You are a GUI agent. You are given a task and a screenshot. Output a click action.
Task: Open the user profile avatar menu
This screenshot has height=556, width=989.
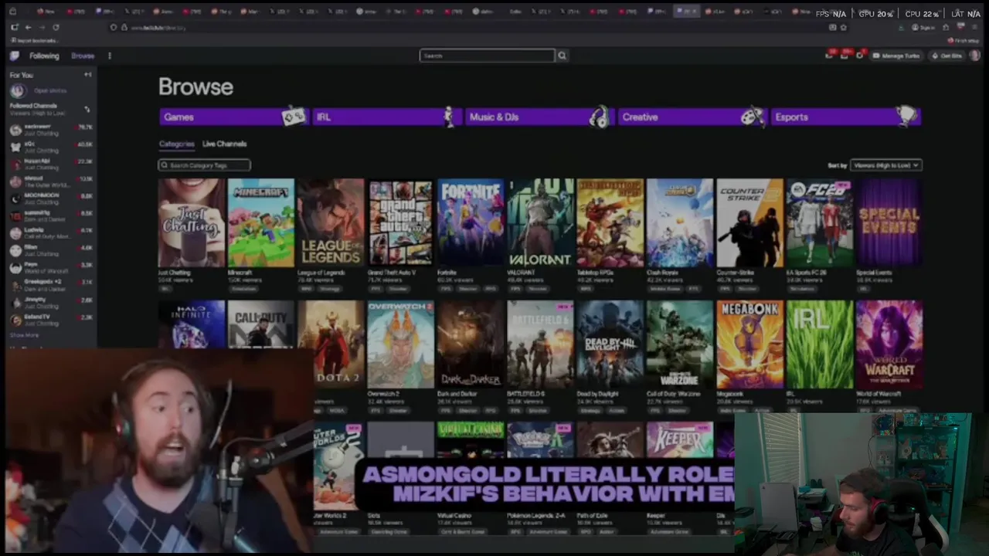point(974,56)
